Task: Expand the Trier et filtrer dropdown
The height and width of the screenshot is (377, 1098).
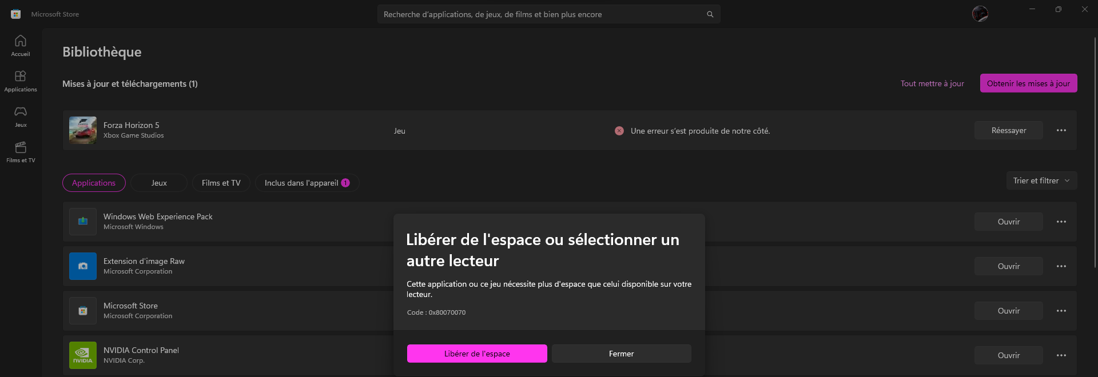Action: 1041,181
